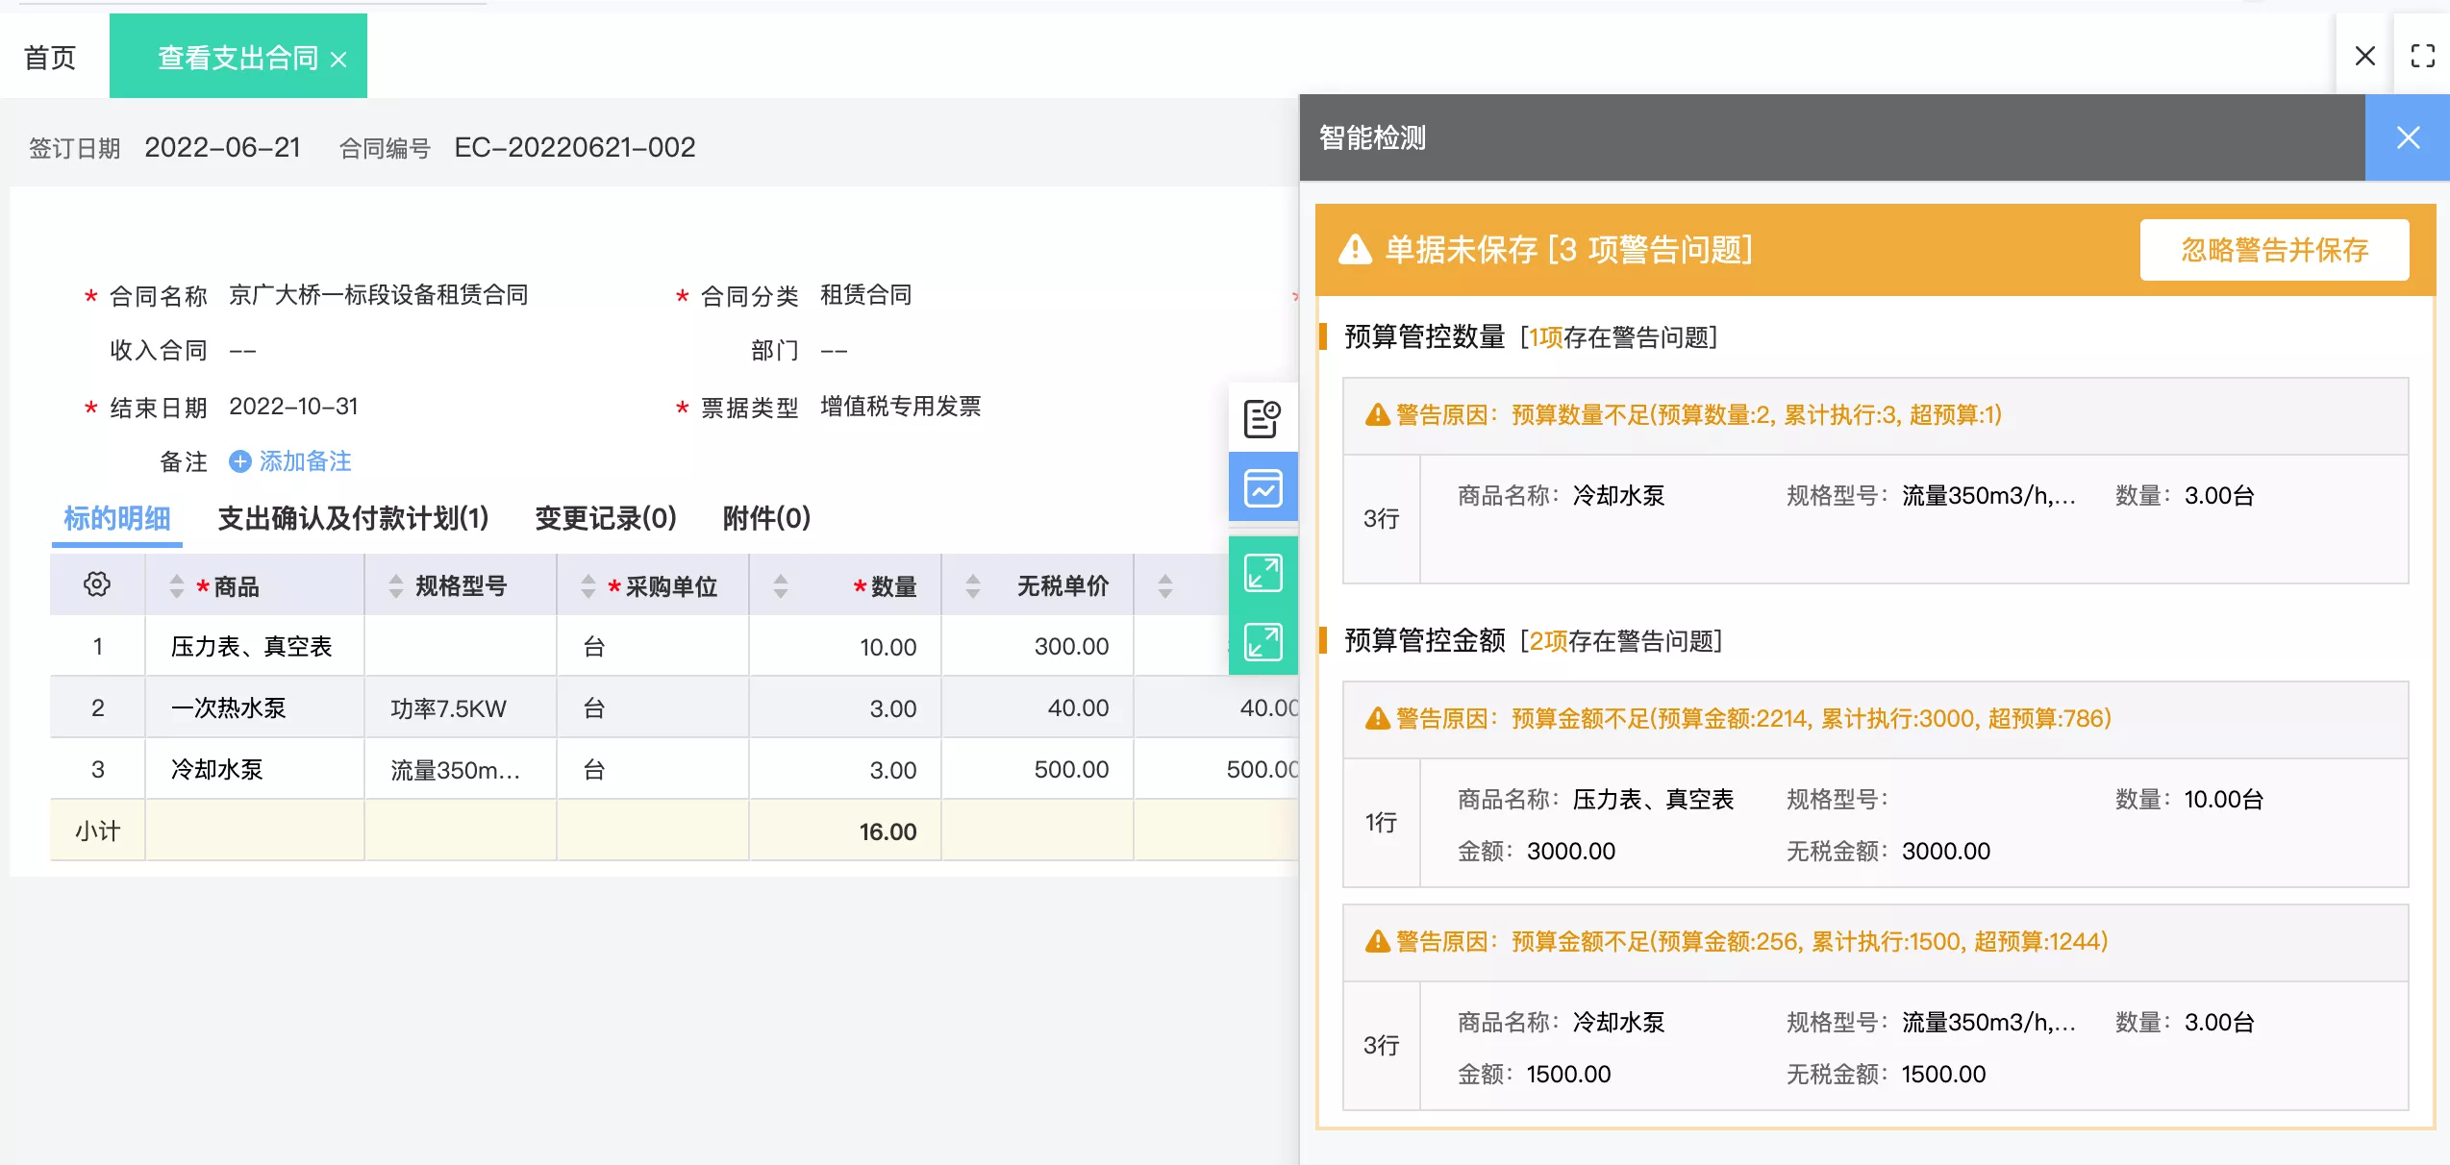Click warning icon for 预算金额:2214 reason
The width and height of the screenshot is (2450, 1165).
1378,718
